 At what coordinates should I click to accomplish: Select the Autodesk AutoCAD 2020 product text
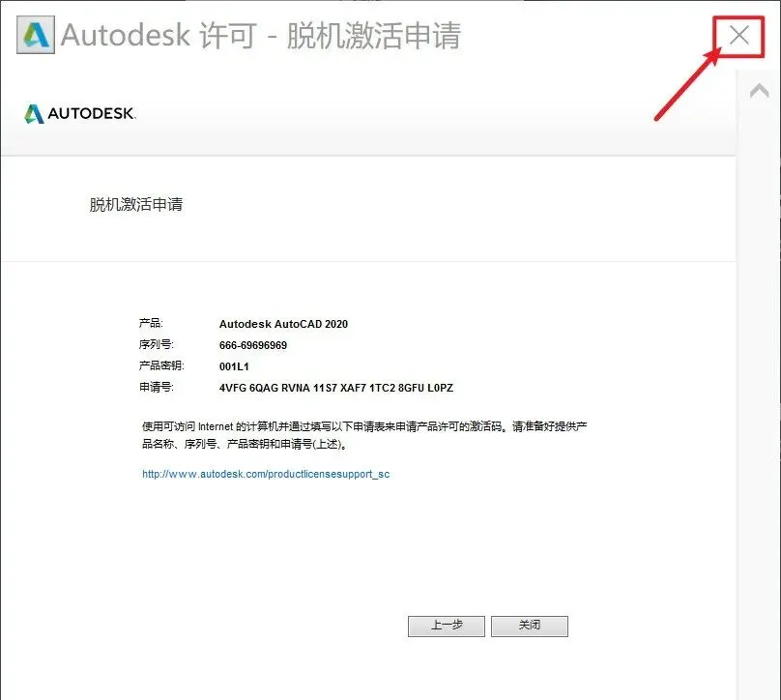tap(283, 324)
